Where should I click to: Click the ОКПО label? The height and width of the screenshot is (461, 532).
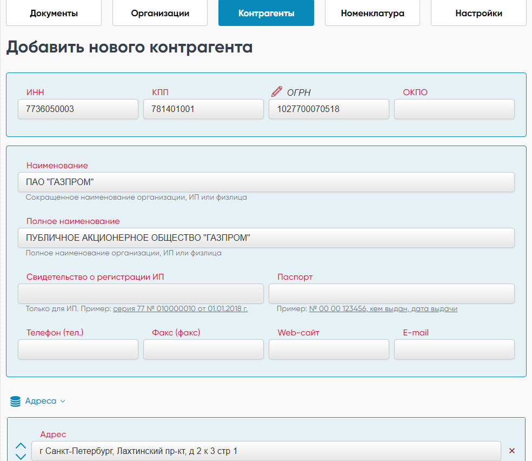[x=415, y=93]
